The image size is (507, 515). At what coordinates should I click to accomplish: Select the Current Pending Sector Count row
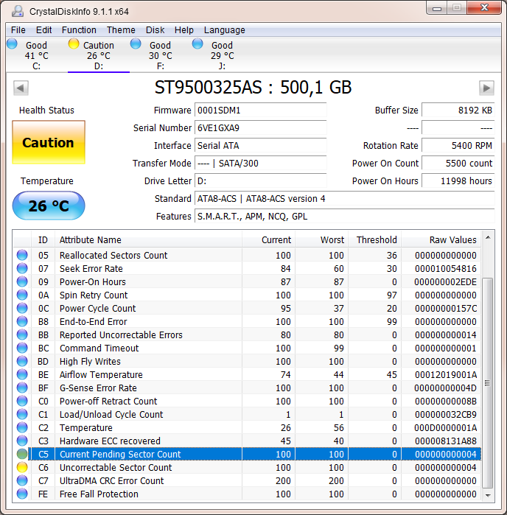click(254, 454)
